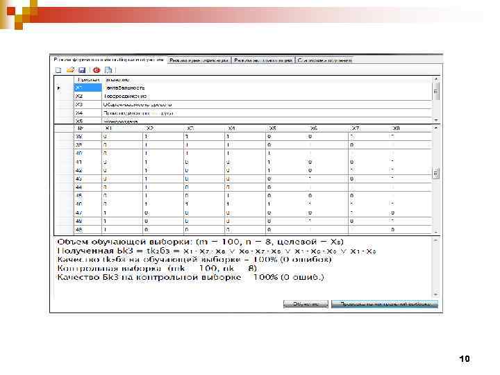Switch to the "Статистика обучения" tab
500x375 pixels.
(x=324, y=60)
